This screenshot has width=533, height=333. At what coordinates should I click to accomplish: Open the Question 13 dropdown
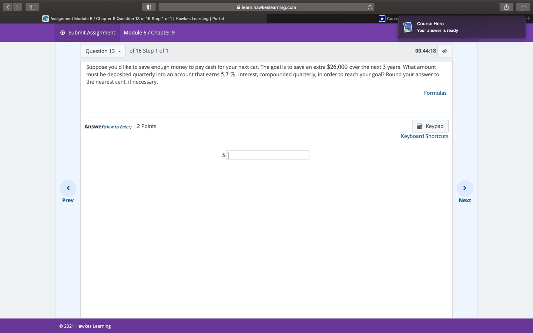pyautogui.click(x=103, y=51)
